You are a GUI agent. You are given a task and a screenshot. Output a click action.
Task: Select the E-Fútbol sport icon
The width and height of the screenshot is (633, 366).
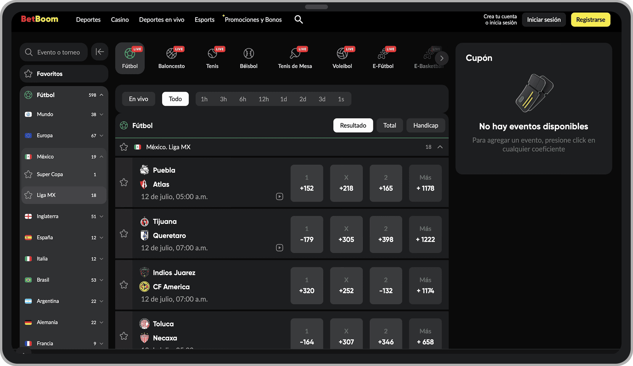[x=383, y=58]
